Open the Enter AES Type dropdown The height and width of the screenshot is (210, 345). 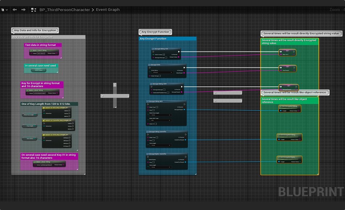(x=160, y=121)
